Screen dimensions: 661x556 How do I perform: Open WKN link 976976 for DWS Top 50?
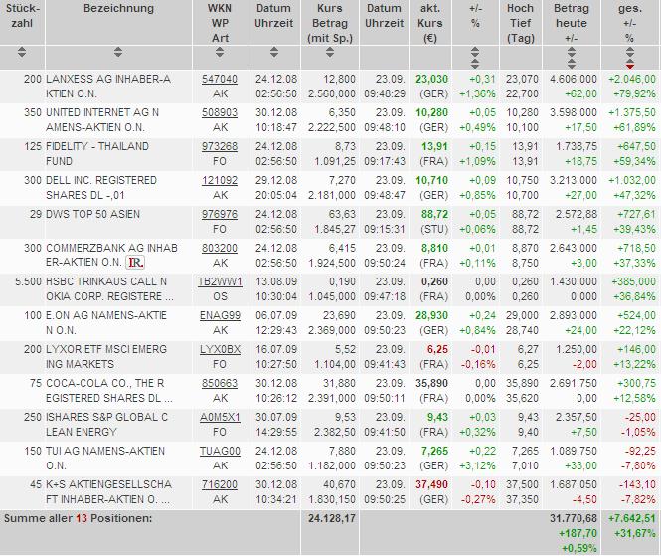[x=220, y=214]
